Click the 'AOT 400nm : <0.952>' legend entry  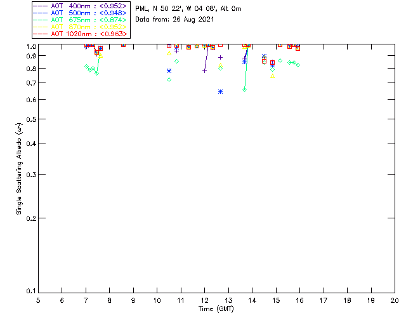80,6
